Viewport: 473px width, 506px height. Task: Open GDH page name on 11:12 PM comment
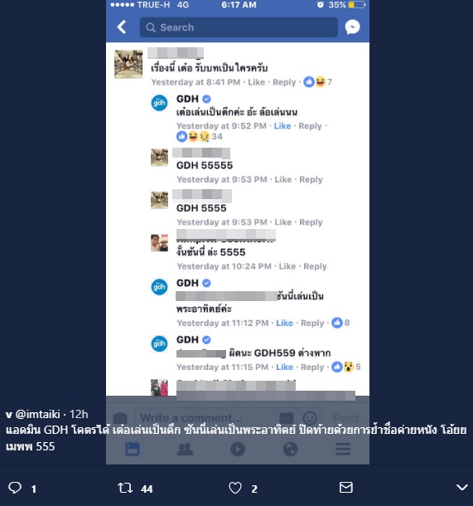pos(187,283)
